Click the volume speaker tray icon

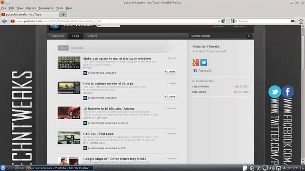pyautogui.click(x=272, y=168)
